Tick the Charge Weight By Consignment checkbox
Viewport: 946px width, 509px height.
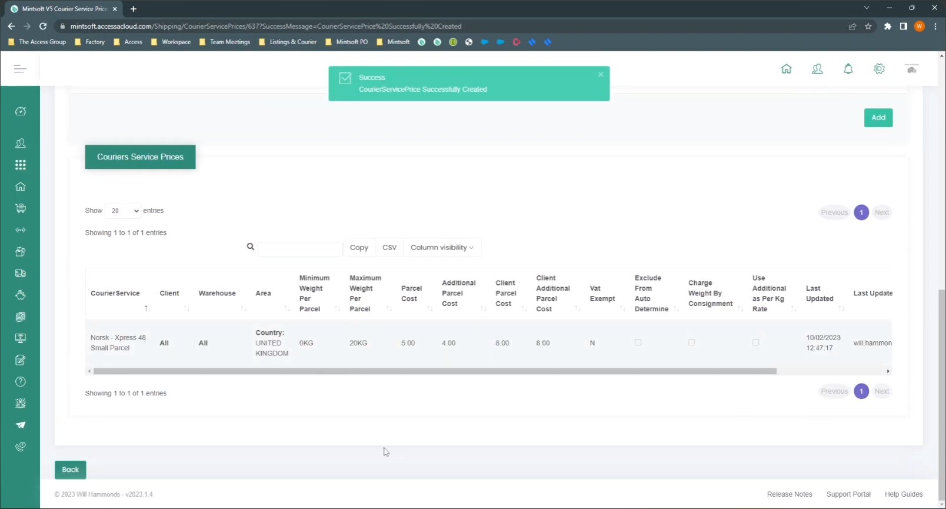click(691, 342)
